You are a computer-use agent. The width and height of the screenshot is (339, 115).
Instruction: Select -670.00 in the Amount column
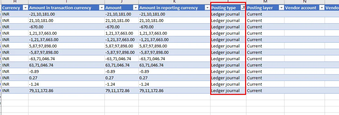pos(121,27)
